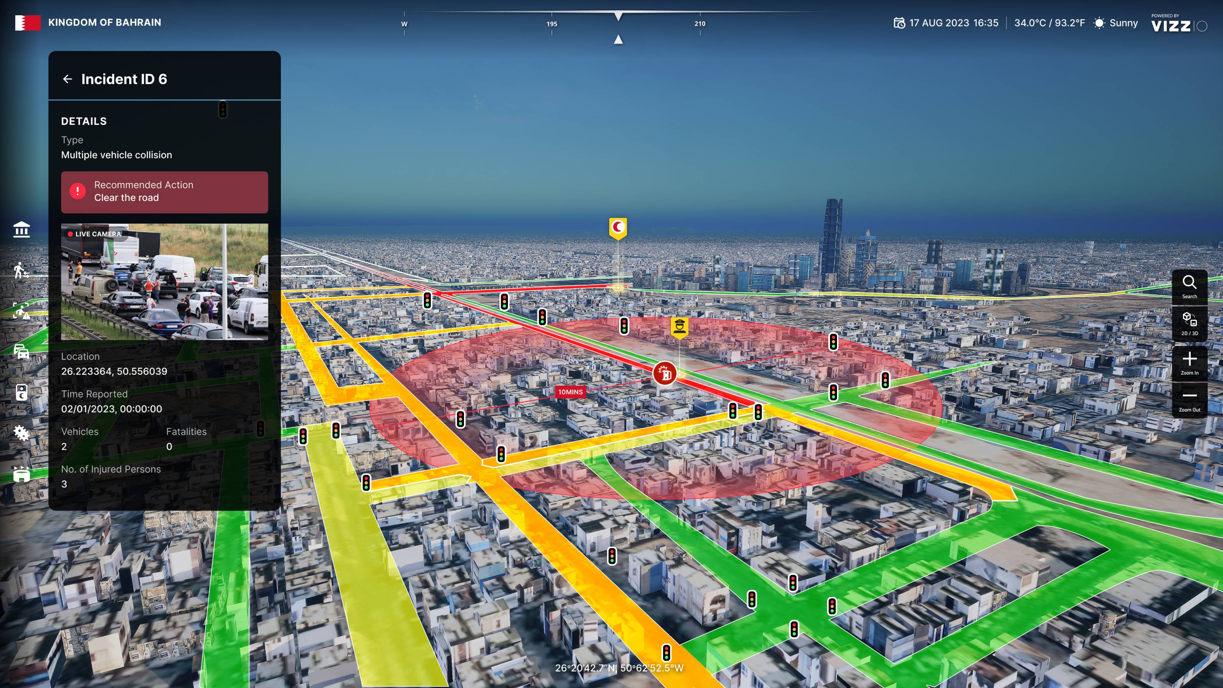Image resolution: width=1223 pixels, height=688 pixels.
Task: Click the compass heading pointer at top
Action: point(618,16)
